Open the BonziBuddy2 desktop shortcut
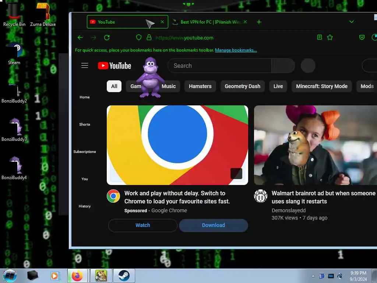Screen dimensions: 377x283 tap(14, 92)
